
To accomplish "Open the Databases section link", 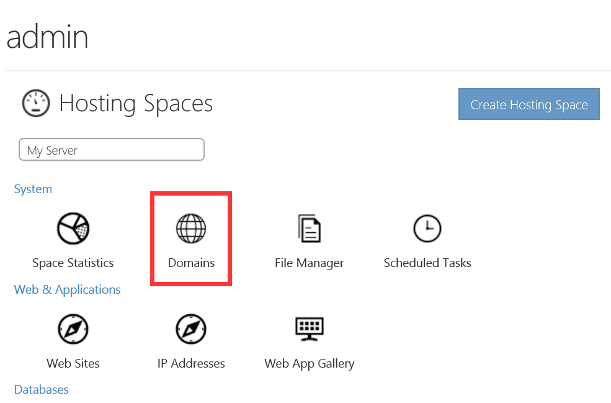I will click(x=41, y=389).
